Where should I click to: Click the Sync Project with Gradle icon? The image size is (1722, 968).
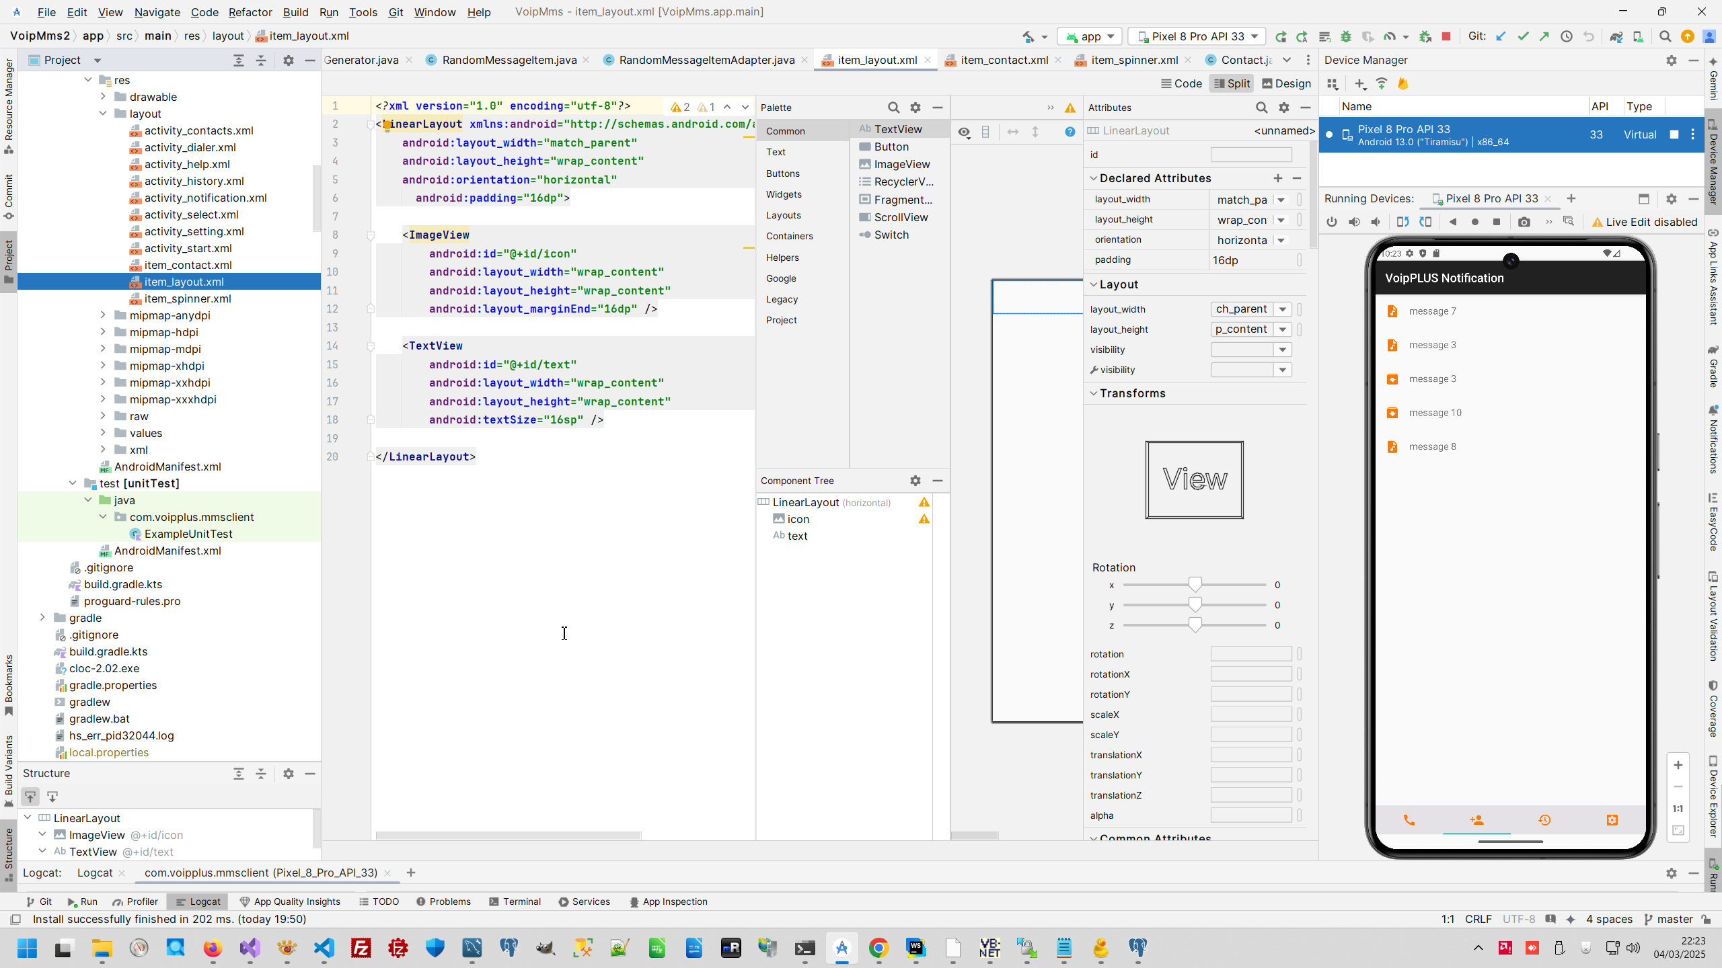(x=1616, y=36)
